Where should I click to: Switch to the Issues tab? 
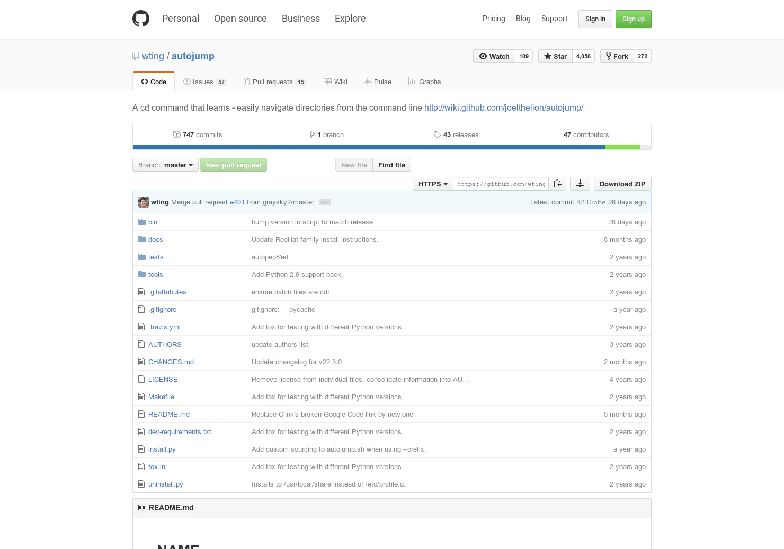pyautogui.click(x=204, y=82)
